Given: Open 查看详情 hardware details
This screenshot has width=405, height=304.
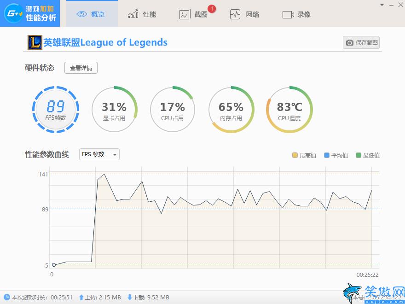Looking at the screenshot, I should (81, 68).
